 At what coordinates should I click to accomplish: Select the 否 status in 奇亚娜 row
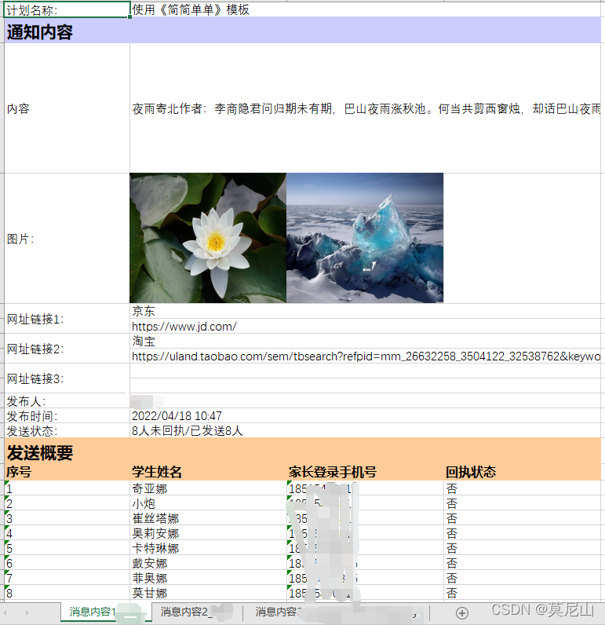pyautogui.click(x=523, y=488)
